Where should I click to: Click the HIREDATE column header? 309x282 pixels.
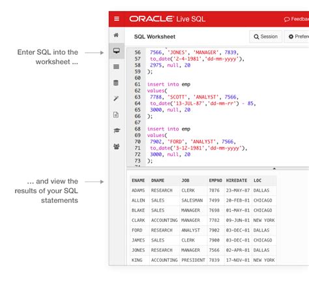point(237,181)
